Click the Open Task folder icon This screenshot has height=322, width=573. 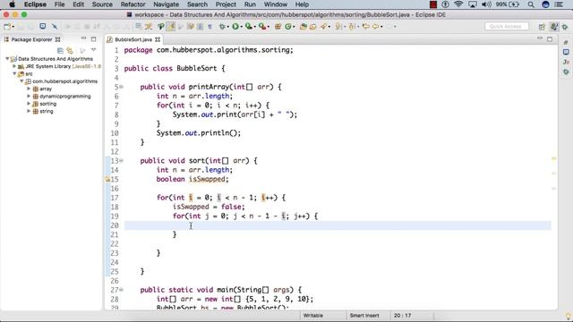click(x=312, y=26)
